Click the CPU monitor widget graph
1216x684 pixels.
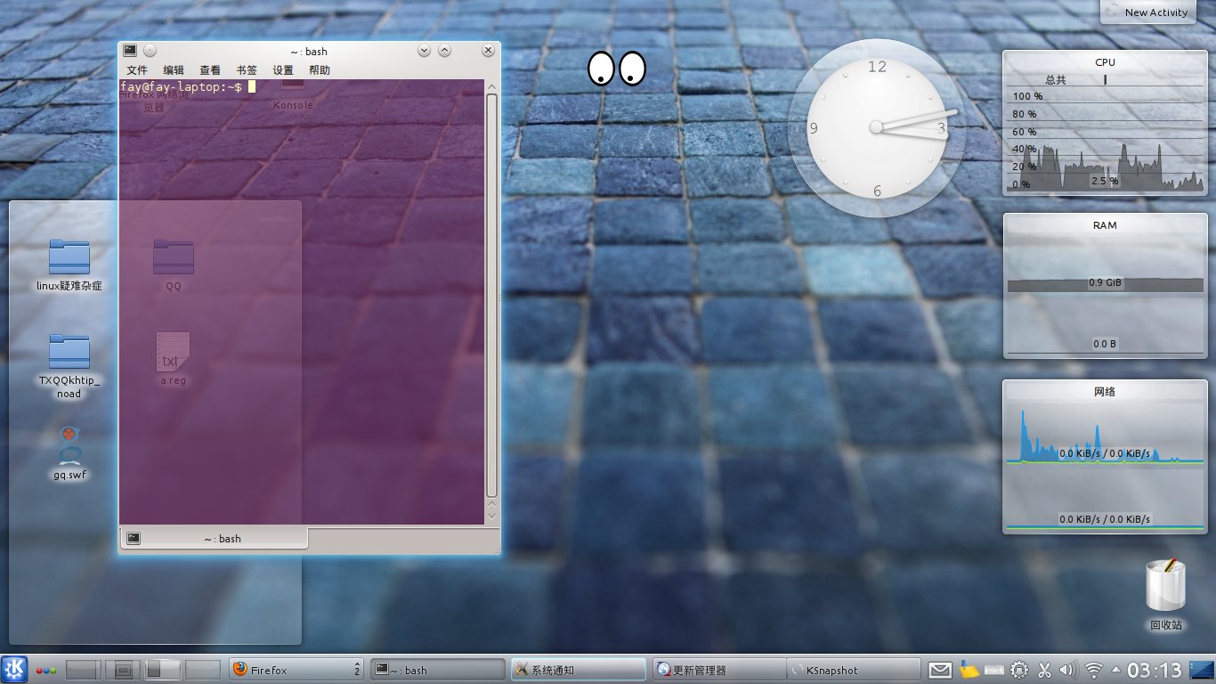[x=1105, y=139]
